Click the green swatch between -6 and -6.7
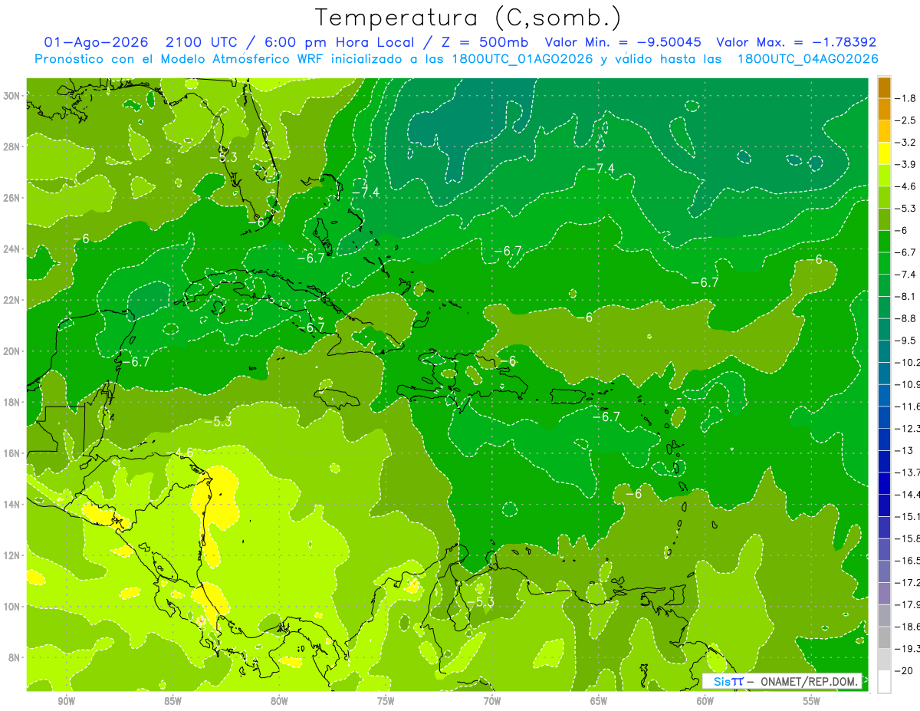The width and height of the screenshot is (920, 711). coord(884,241)
